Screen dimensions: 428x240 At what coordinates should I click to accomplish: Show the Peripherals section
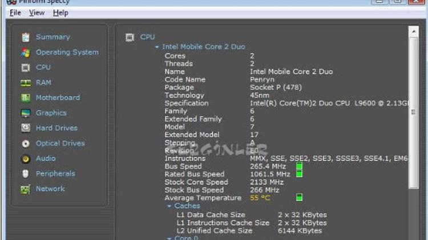(x=55, y=173)
